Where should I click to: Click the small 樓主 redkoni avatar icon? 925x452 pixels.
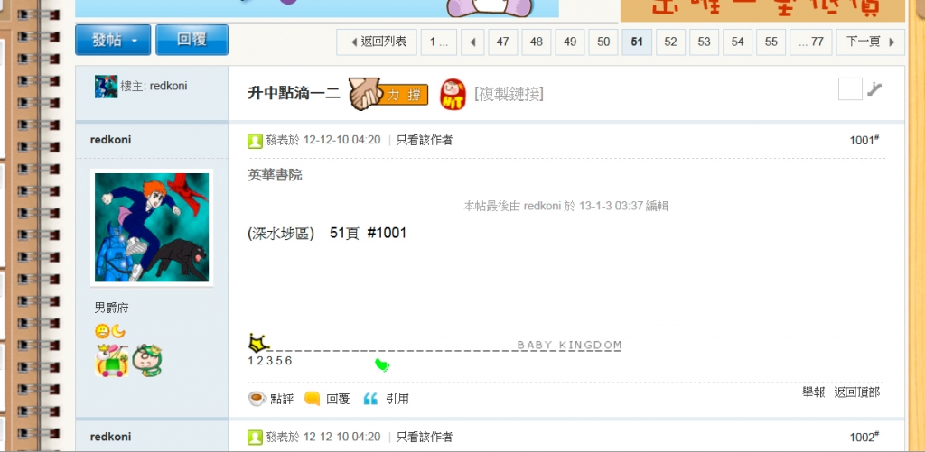(x=107, y=87)
